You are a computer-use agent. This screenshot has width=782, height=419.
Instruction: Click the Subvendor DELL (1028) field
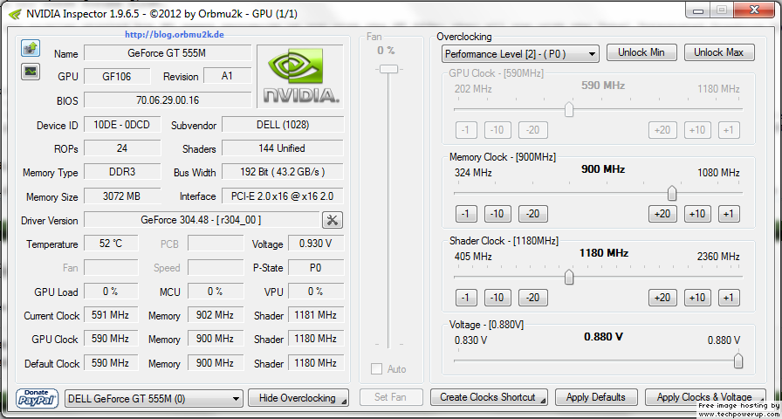click(x=283, y=125)
